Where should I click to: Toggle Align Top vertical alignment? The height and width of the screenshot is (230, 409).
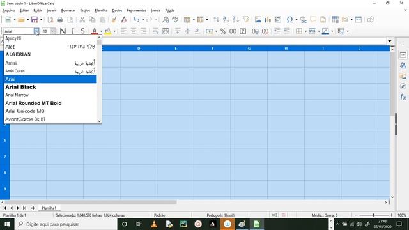178,31
